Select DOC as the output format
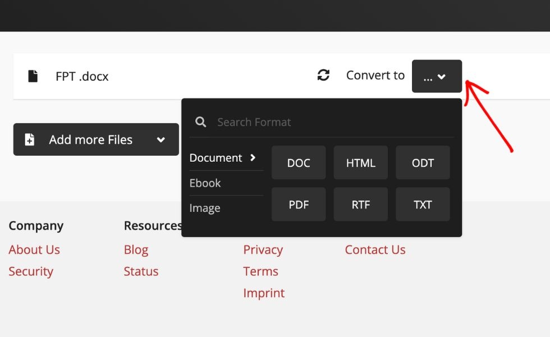 [299, 162]
